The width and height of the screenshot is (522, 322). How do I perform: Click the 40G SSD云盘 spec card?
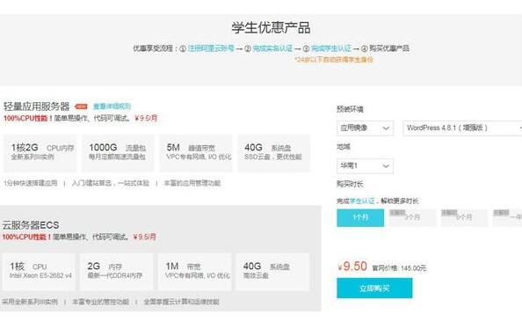coord(273,153)
